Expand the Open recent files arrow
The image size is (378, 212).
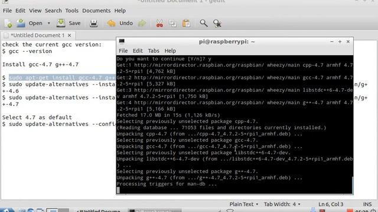[48, 24]
